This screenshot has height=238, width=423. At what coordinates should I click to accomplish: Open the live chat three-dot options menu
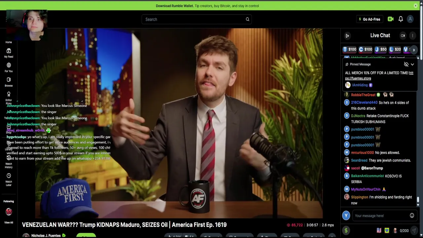412,36
